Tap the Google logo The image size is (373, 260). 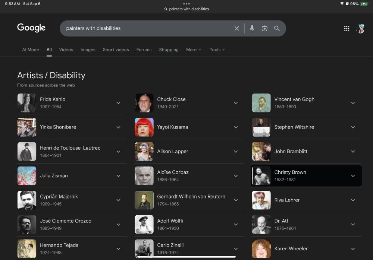click(x=31, y=28)
